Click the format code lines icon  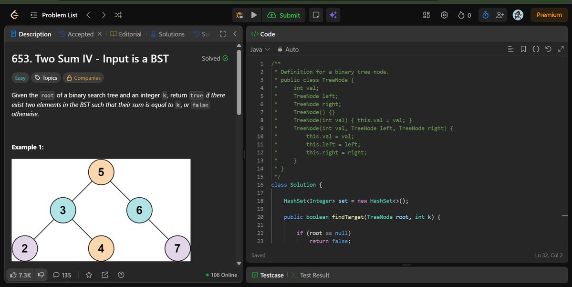pos(511,49)
